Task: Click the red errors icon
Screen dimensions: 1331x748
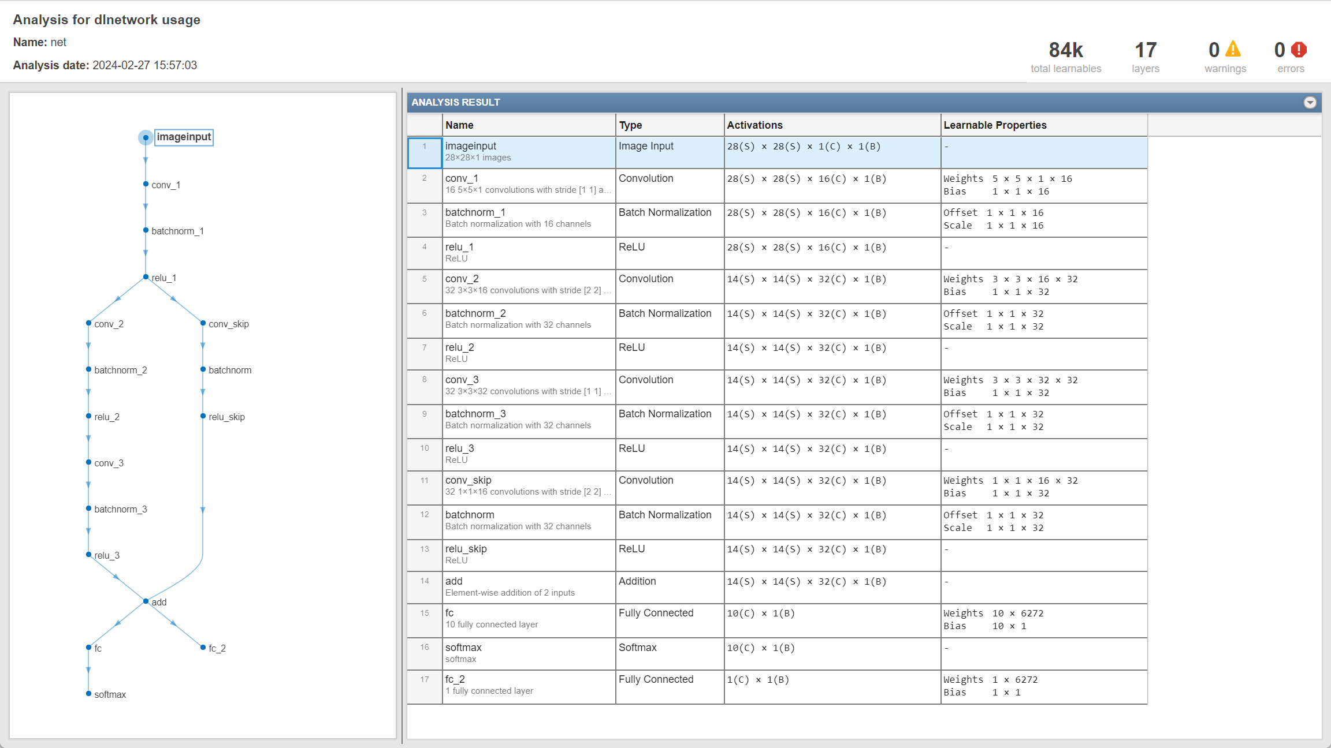Action: pyautogui.click(x=1299, y=50)
